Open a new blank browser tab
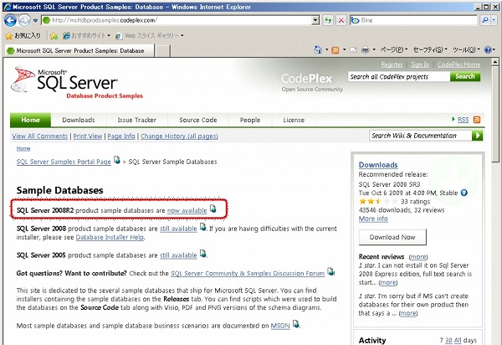 pos(162,50)
